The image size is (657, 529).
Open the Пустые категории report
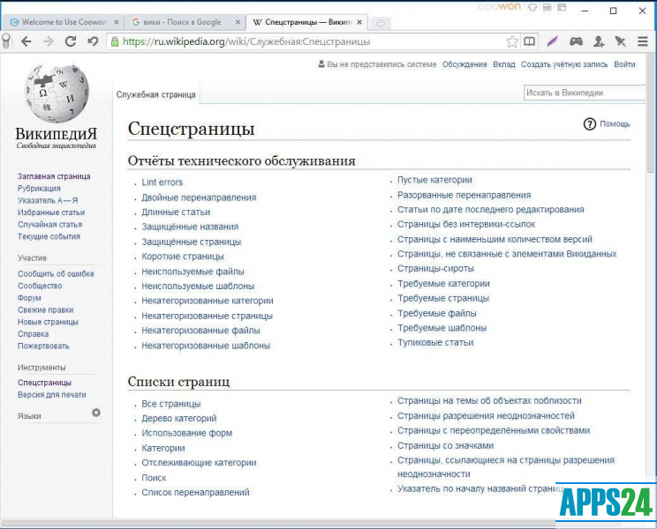[434, 180]
